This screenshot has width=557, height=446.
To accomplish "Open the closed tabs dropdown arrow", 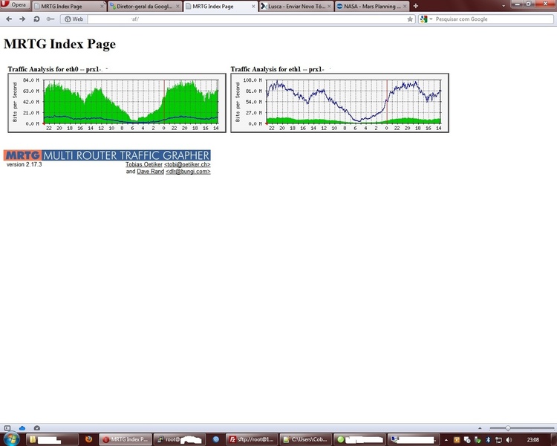I will [x=504, y=6].
